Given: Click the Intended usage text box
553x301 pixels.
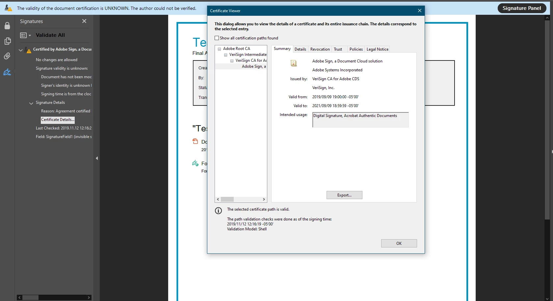Looking at the screenshot, I should point(360,120).
